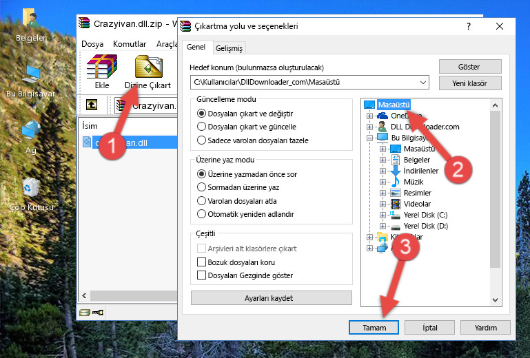Expand the İndirilenler tree node
530x358 pixels.
pyautogui.click(x=383, y=171)
